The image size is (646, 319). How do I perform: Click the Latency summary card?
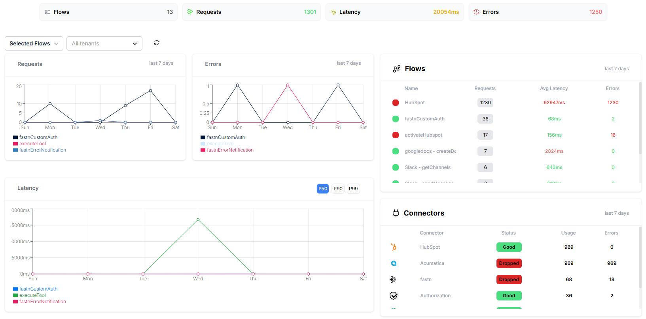point(395,12)
